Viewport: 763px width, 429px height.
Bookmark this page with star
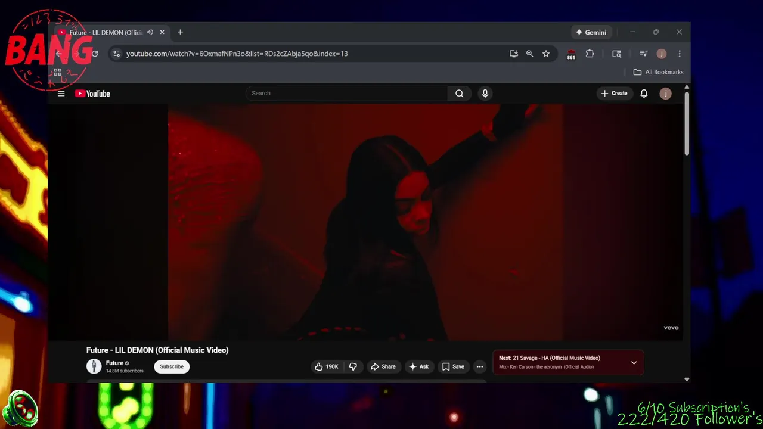click(x=546, y=54)
